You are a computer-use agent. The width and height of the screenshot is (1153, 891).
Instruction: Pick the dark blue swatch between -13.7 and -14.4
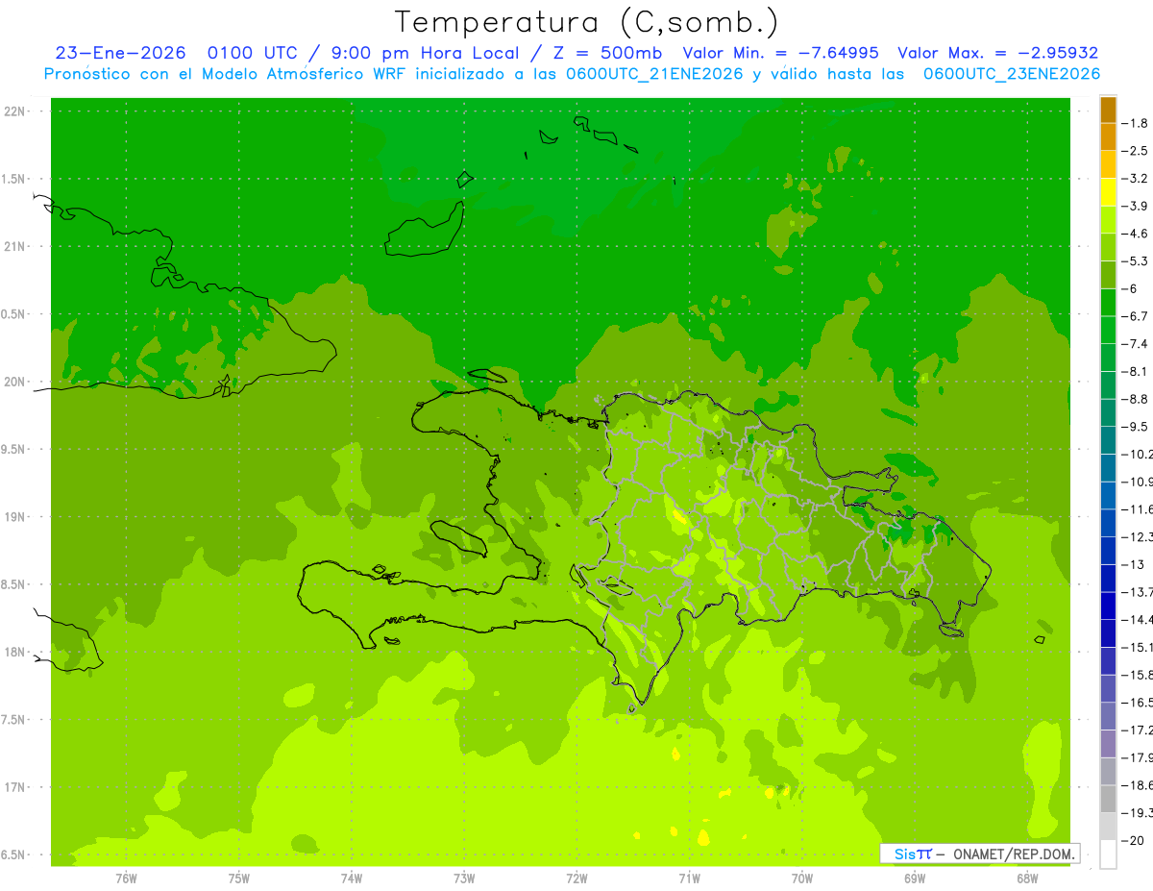pos(1108,606)
